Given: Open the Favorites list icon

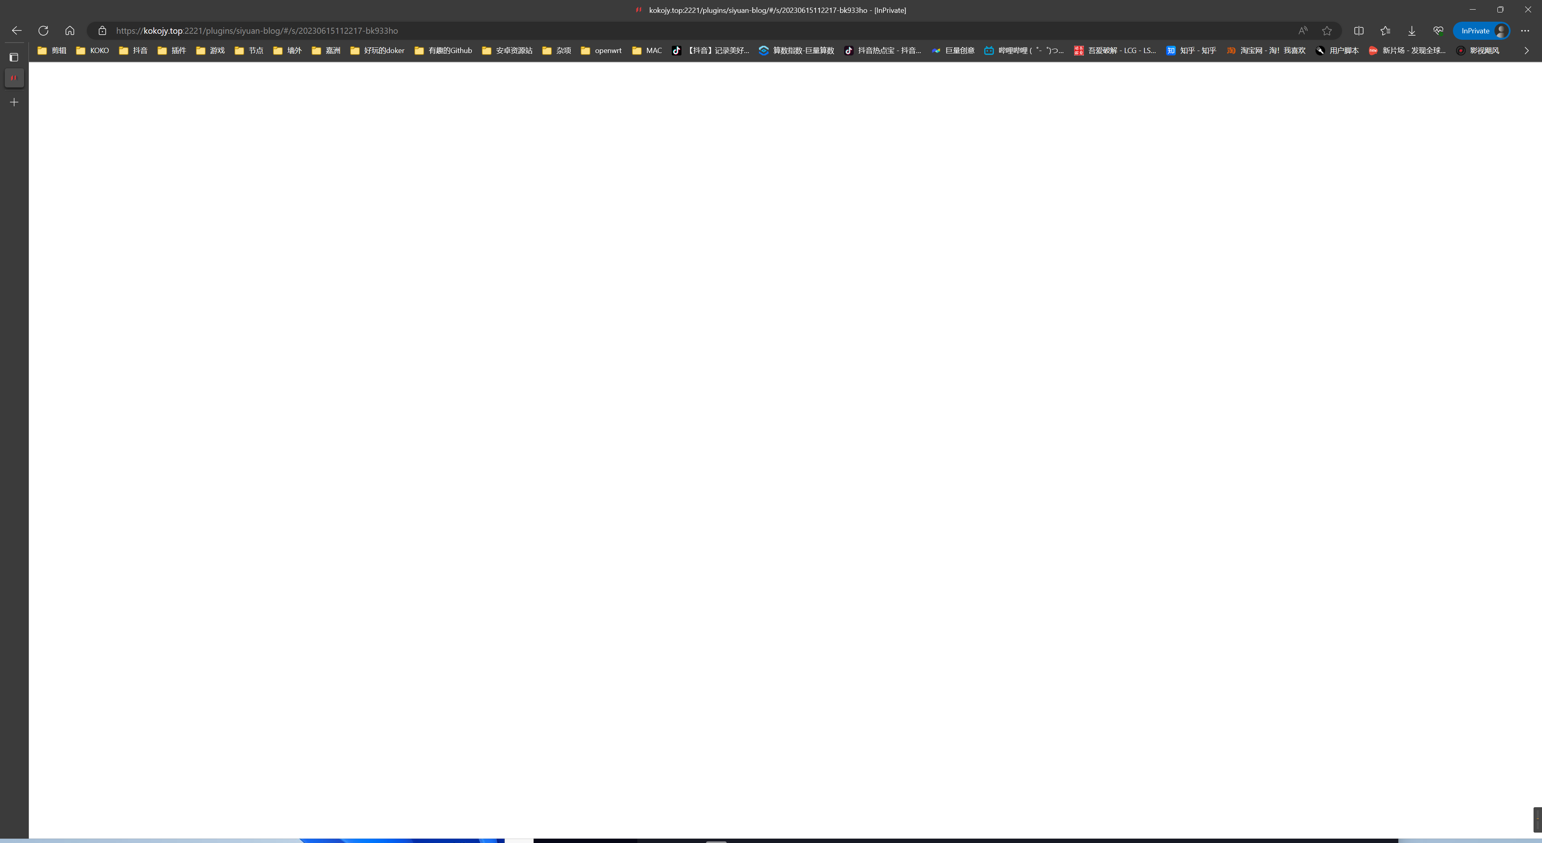Looking at the screenshot, I should [x=1385, y=31].
